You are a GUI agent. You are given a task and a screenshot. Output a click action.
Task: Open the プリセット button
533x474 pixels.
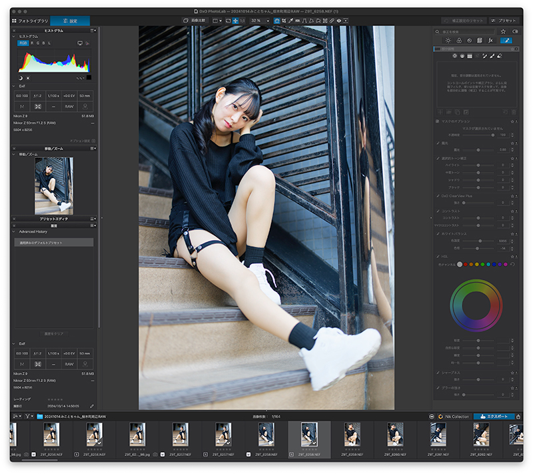[504, 21]
